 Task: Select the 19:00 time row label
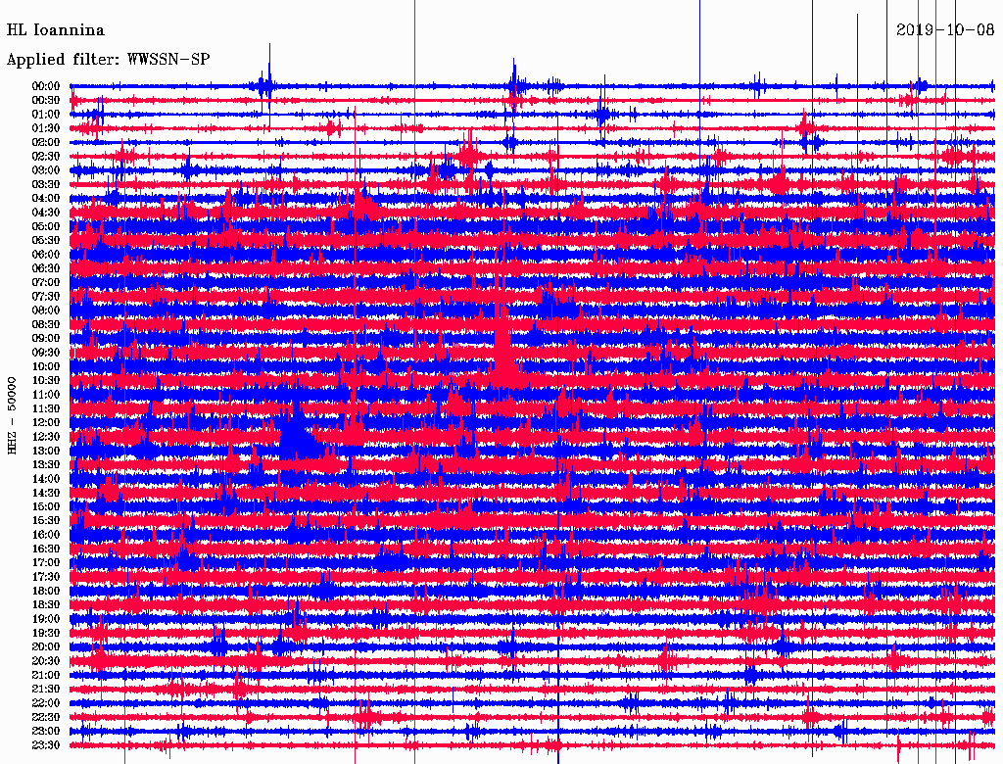(46, 619)
